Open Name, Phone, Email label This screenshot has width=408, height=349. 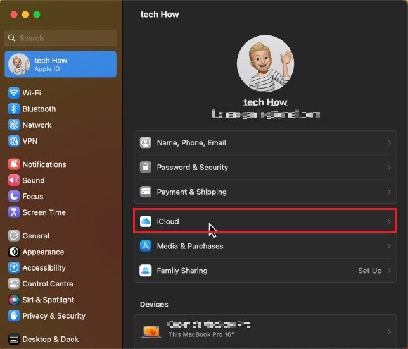(x=191, y=142)
